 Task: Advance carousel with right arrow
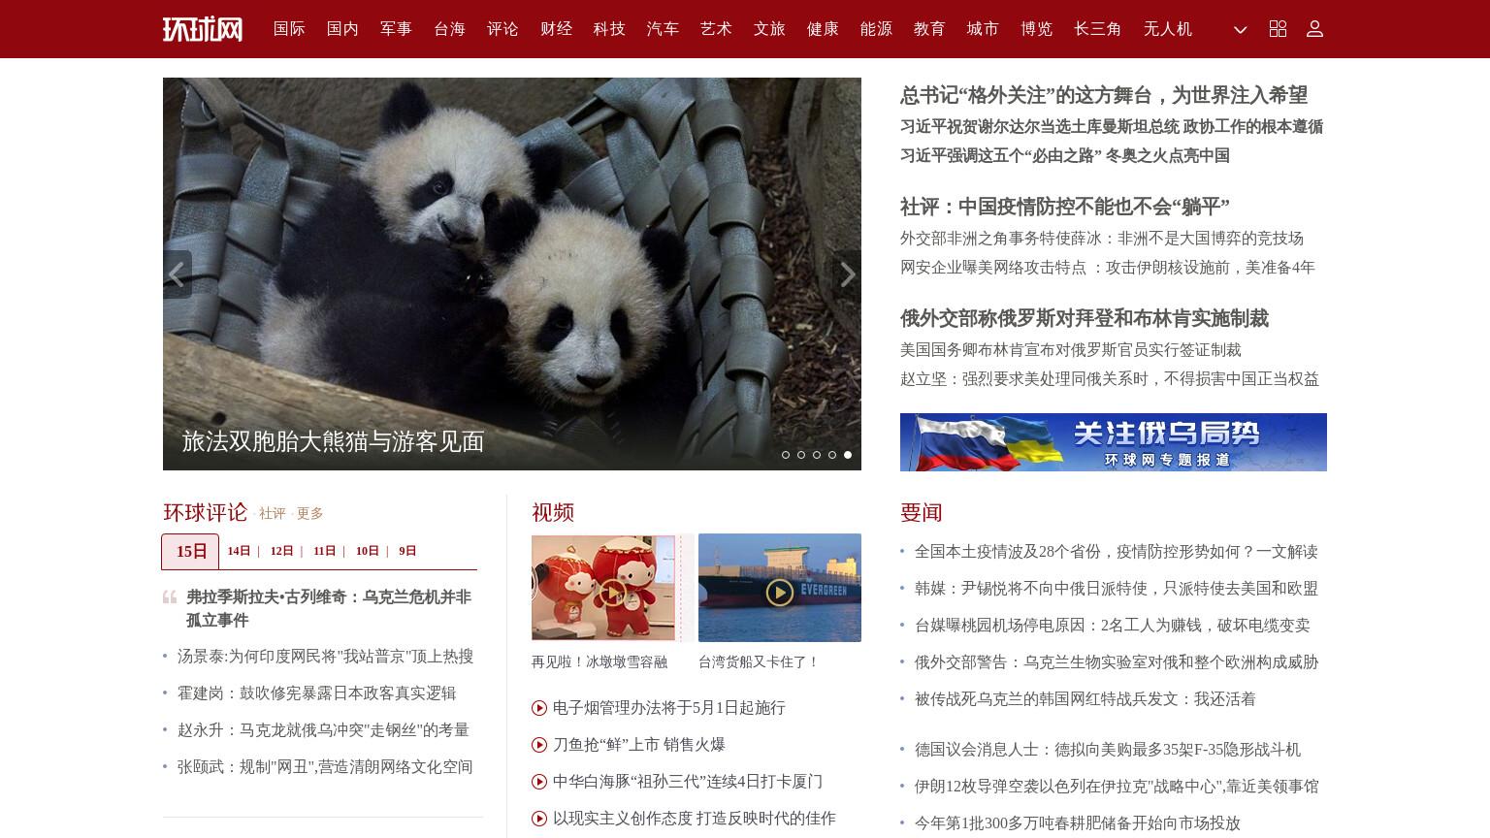click(847, 274)
